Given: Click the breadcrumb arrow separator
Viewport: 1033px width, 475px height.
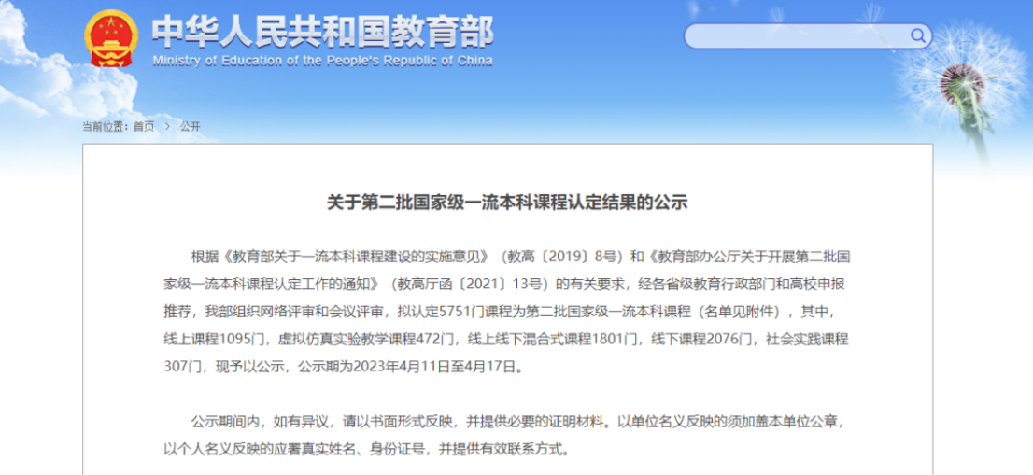Looking at the screenshot, I should tap(167, 126).
